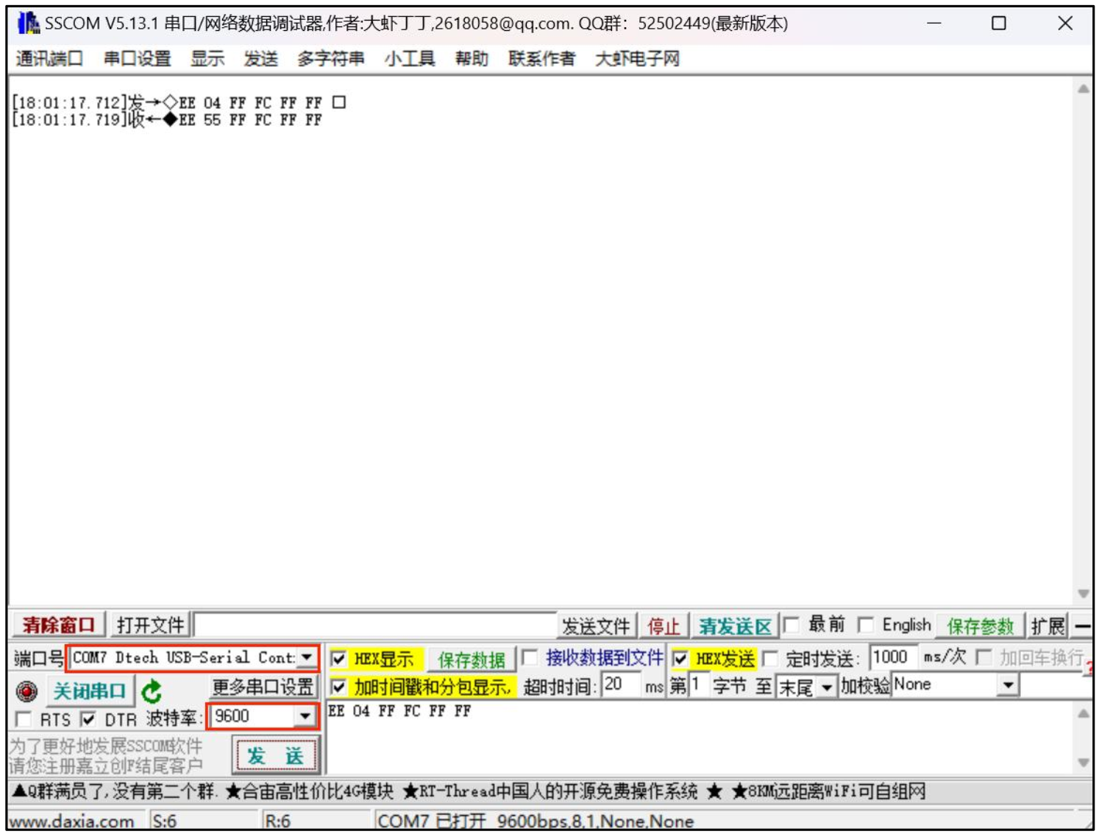1099x834 pixels.
Task: Toggle the HEX发送 checkbox
Action: (x=680, y=658)
